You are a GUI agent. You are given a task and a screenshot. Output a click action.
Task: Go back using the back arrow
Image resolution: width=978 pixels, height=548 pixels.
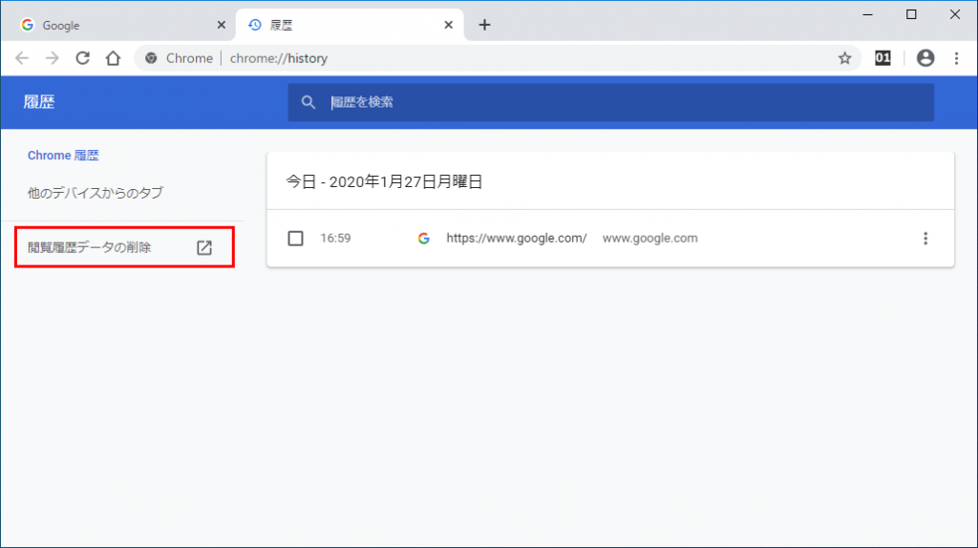(x=22, y=58)
